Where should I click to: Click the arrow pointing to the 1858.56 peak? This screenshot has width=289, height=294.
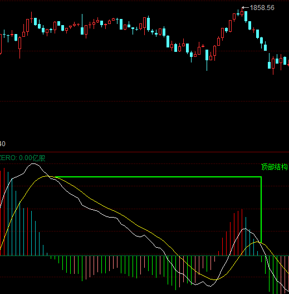point(246,8)
